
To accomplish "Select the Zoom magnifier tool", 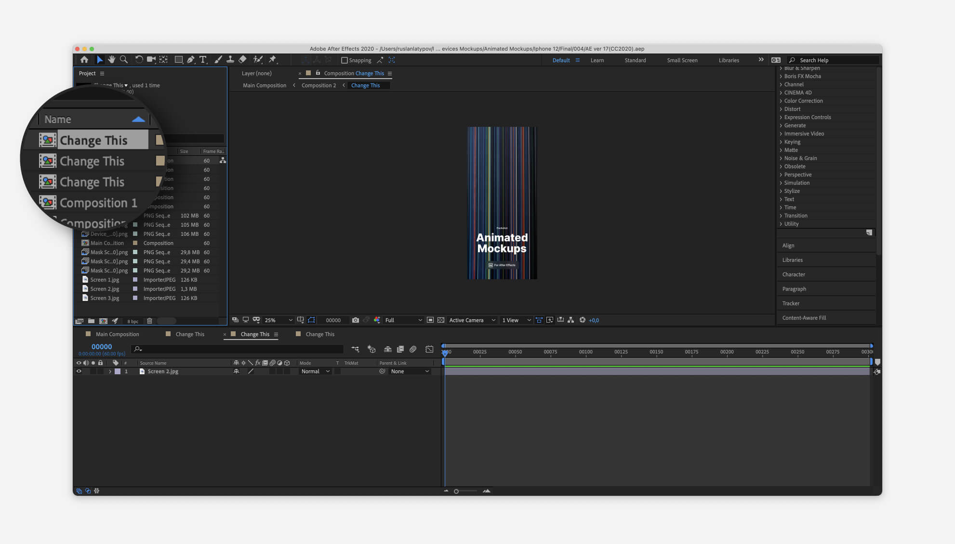I will point(124,60).
